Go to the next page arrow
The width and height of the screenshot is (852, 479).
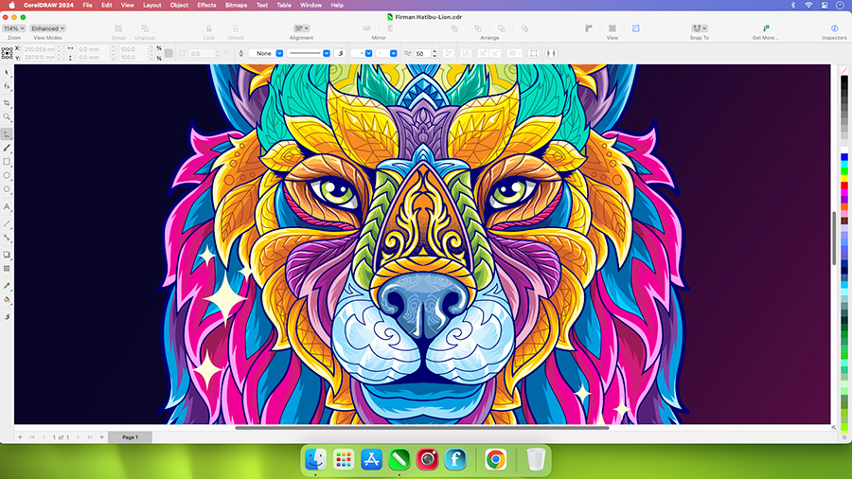78,437
